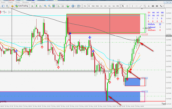Select the M1 timeframe
This screenshot has width=172, height=109.
(85, 6)
